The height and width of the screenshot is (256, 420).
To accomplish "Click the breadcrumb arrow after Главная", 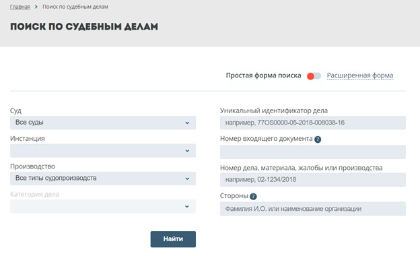I will [x=36, y=7].
